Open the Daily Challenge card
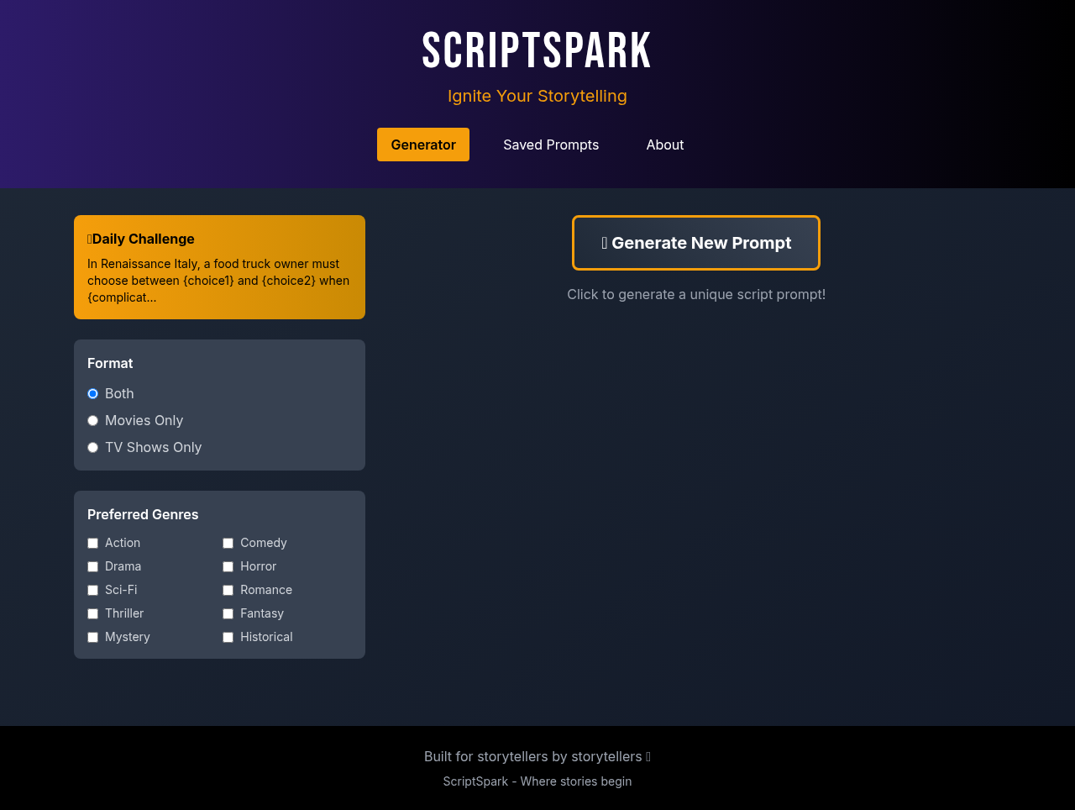Image resolution: width=1075 pixels, height=810 pixels. [x=219, y=266]
